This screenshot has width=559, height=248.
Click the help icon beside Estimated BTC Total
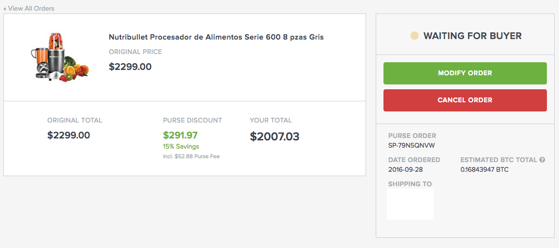click(542, 160)
